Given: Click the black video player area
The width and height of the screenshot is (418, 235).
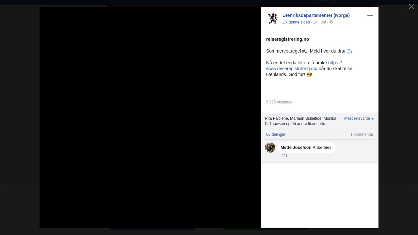Looking at the screenshot, I should tap(150, 117).
